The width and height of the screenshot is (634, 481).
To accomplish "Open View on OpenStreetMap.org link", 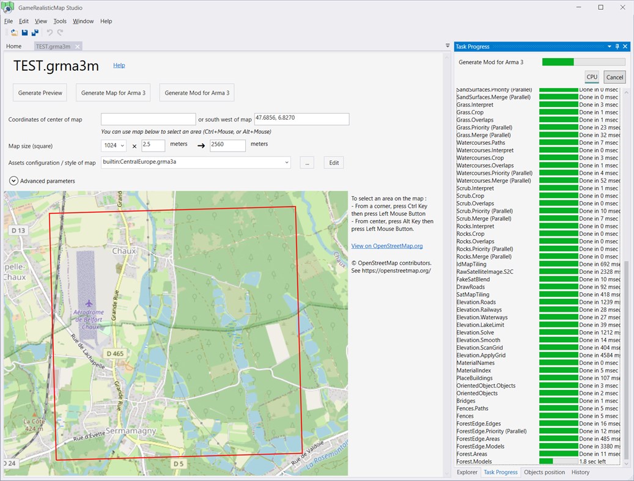I will (386, 246).
